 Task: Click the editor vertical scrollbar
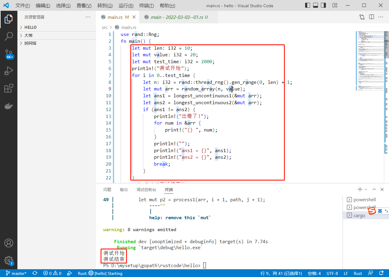[x=387, y=45]
